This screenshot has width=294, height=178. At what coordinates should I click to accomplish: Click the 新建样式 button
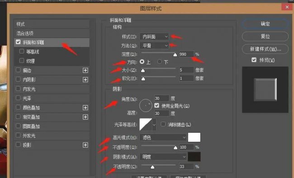coord(265,49)
